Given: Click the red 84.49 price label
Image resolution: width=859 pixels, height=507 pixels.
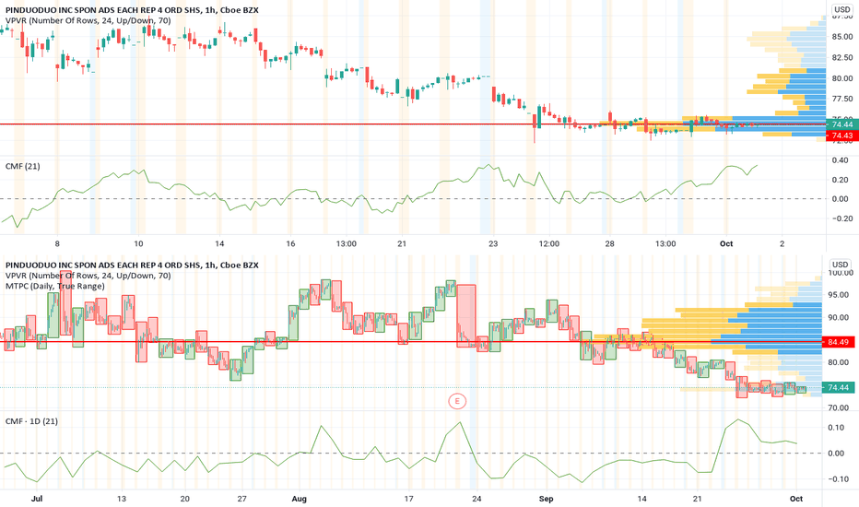Looking at the screenshot, I should 838,342.
